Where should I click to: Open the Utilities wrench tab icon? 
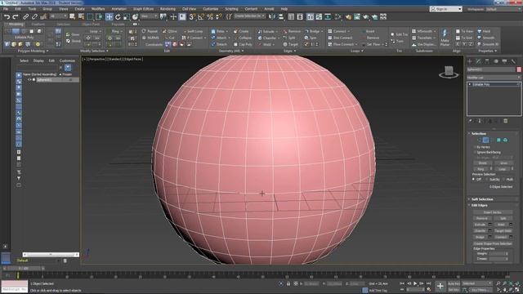click(x=513, y=61)
